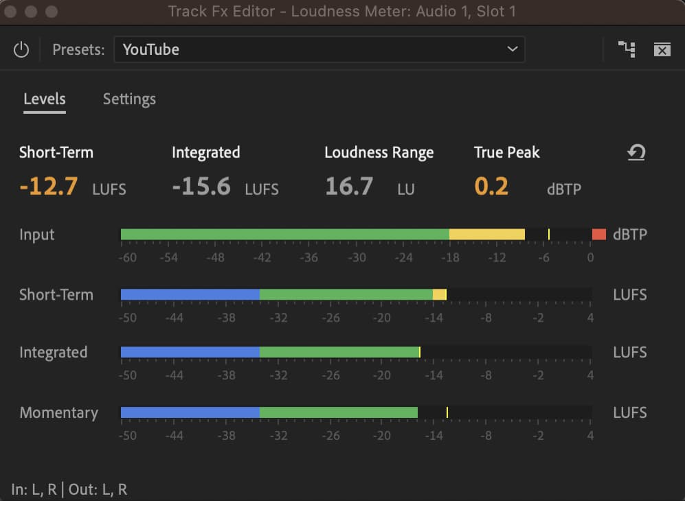Select the Levels tab
The height and width of the screenshot is (505, 685).
[x=44, y=99]
